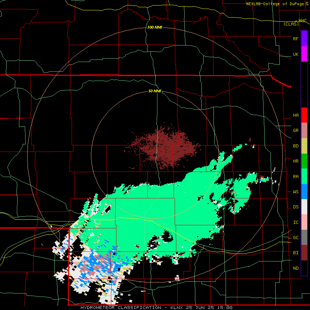Click the GR dusty-pink color swatch

(x=304, y=131)
